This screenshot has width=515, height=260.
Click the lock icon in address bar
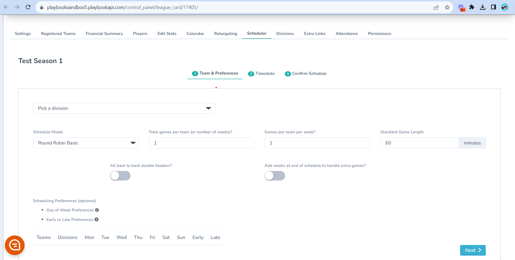coord(42,7)
